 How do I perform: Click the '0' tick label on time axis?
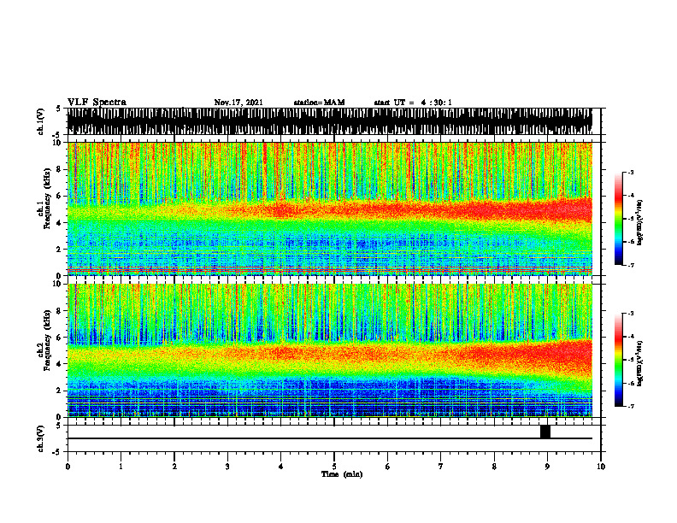pos(68,467)
